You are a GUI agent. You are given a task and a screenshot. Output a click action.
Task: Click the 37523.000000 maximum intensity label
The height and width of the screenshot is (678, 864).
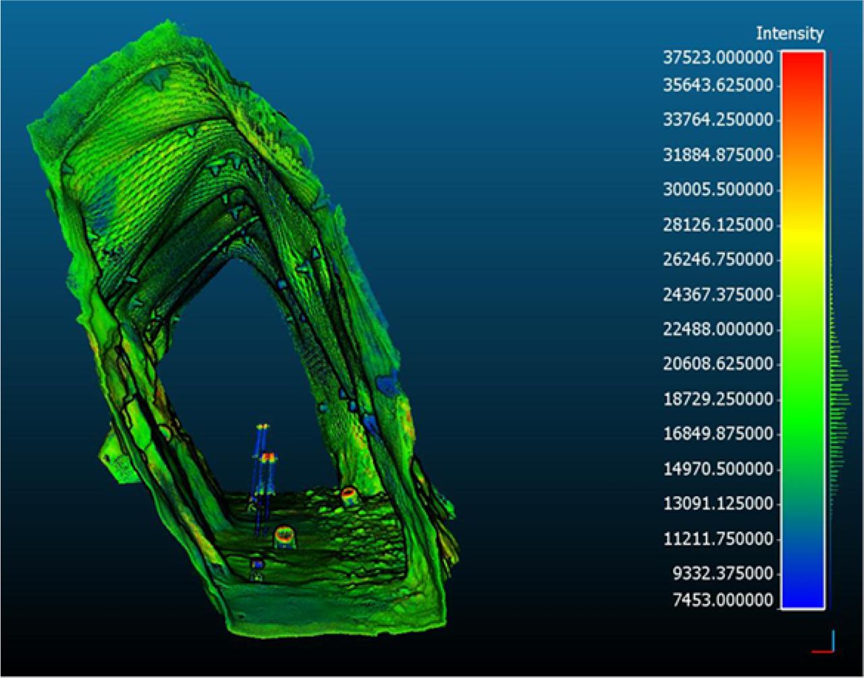pos(718,57)
